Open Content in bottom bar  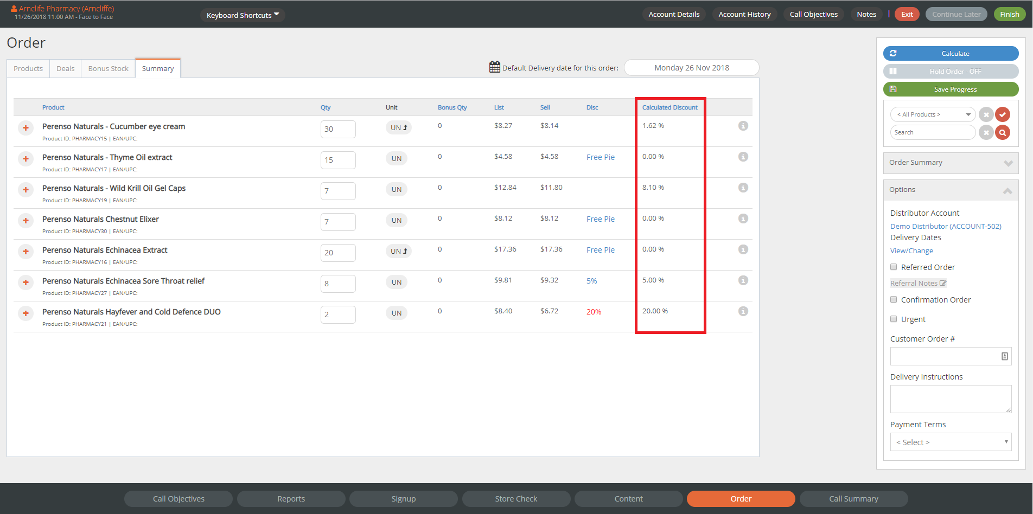[628, 499]
